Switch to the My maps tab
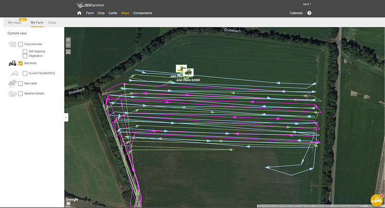385x208 pixels. pos(14,23)
